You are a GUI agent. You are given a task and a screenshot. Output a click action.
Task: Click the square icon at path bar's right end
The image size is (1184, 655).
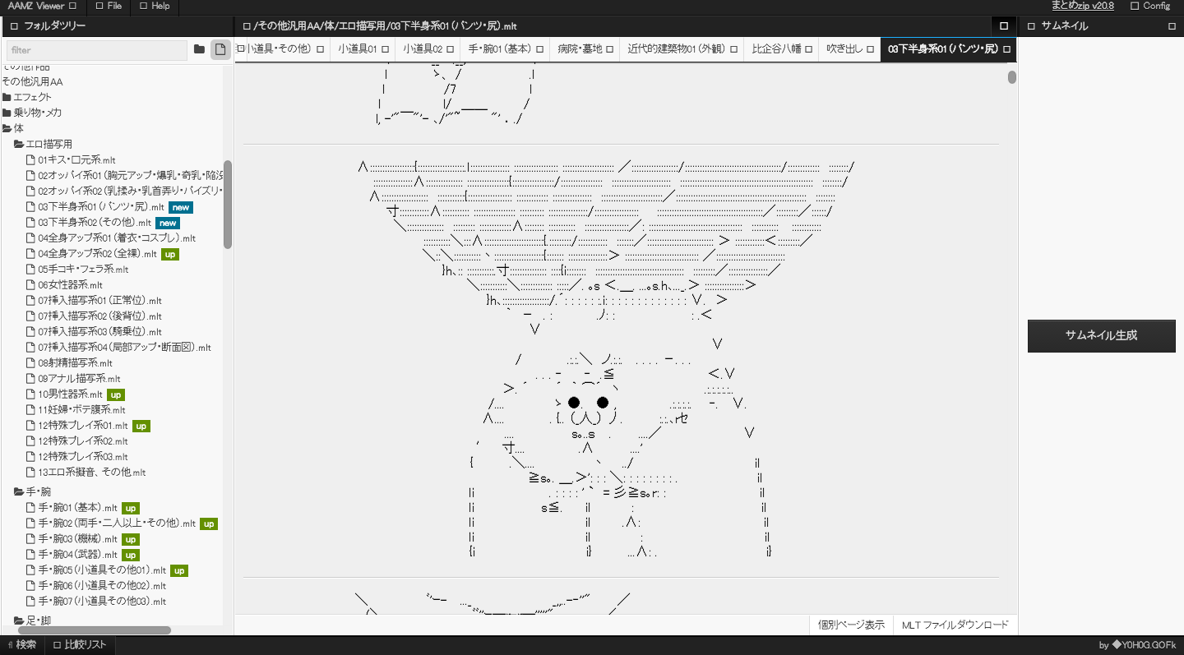(1004, 26)
